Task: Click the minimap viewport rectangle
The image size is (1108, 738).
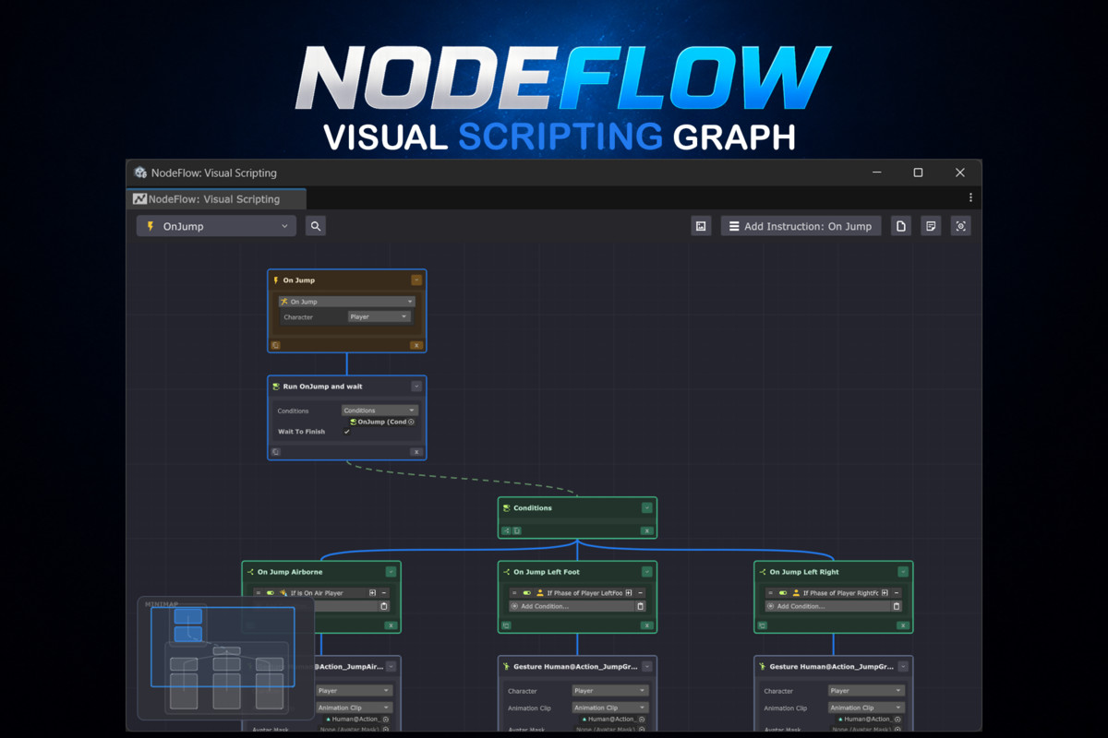Action: point(223,646)
